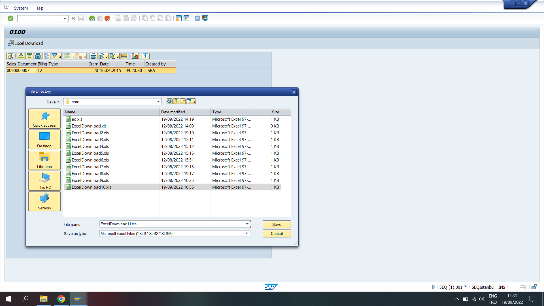Sort the list in ascending order
Image resolution: width=544 pixels, height=306 pixels.
tap(21, 56)
